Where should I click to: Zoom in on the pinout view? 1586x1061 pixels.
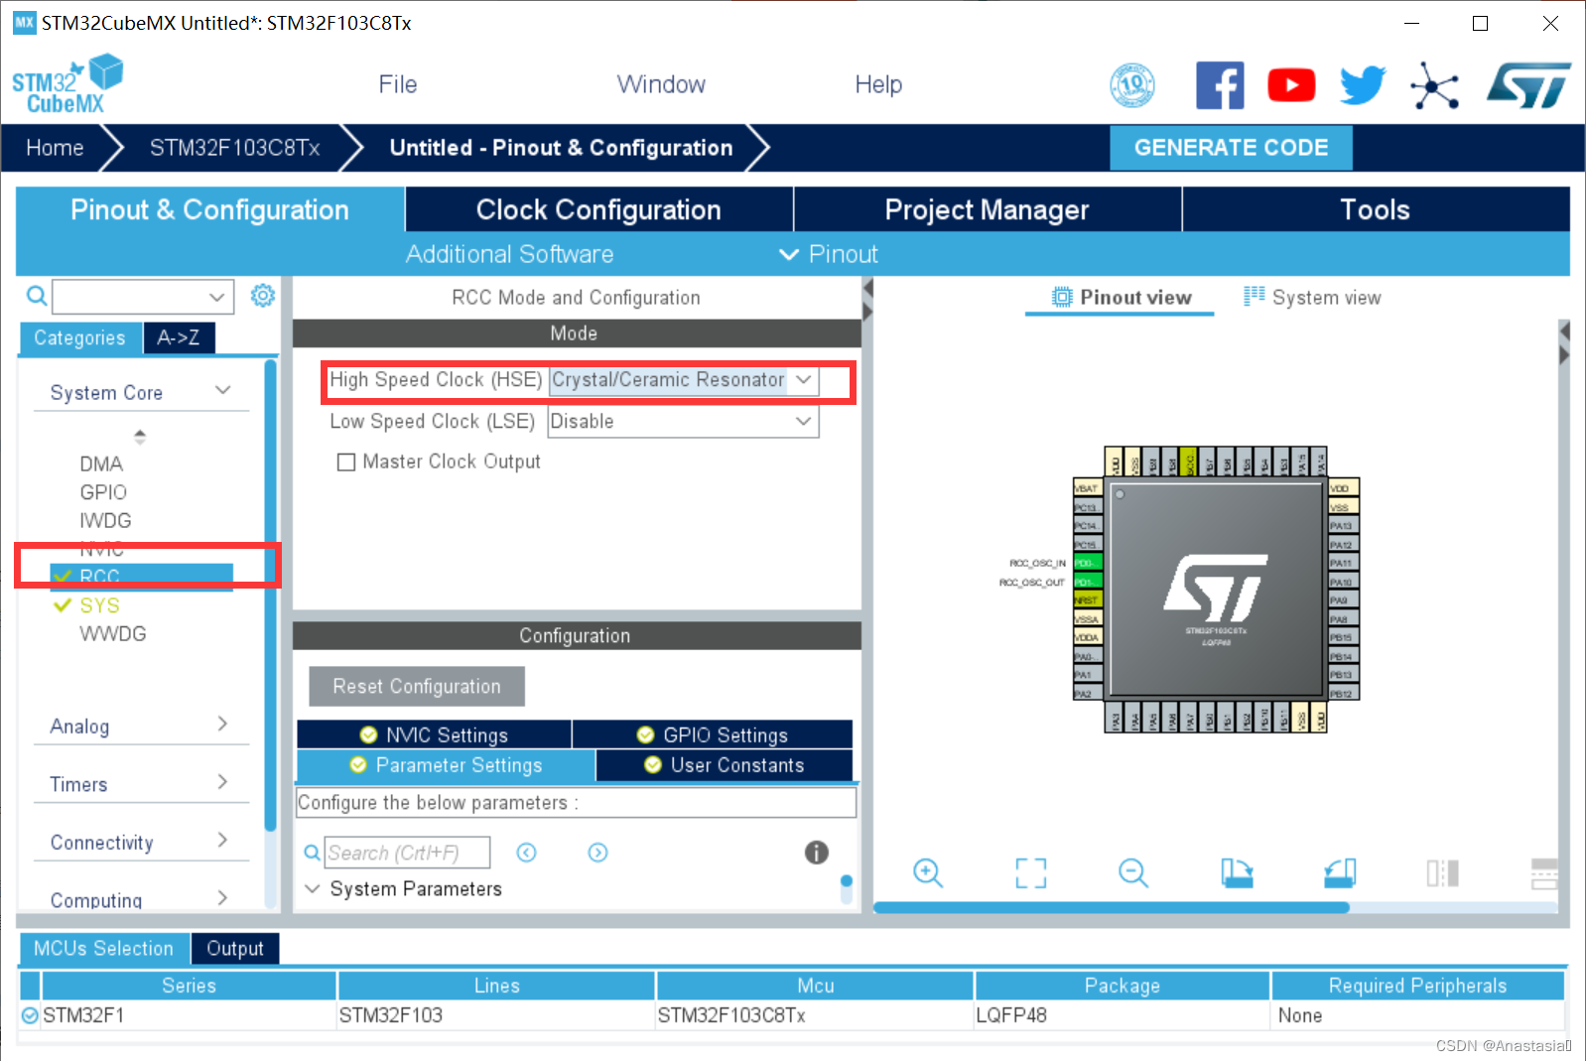[x=928, y=872]
